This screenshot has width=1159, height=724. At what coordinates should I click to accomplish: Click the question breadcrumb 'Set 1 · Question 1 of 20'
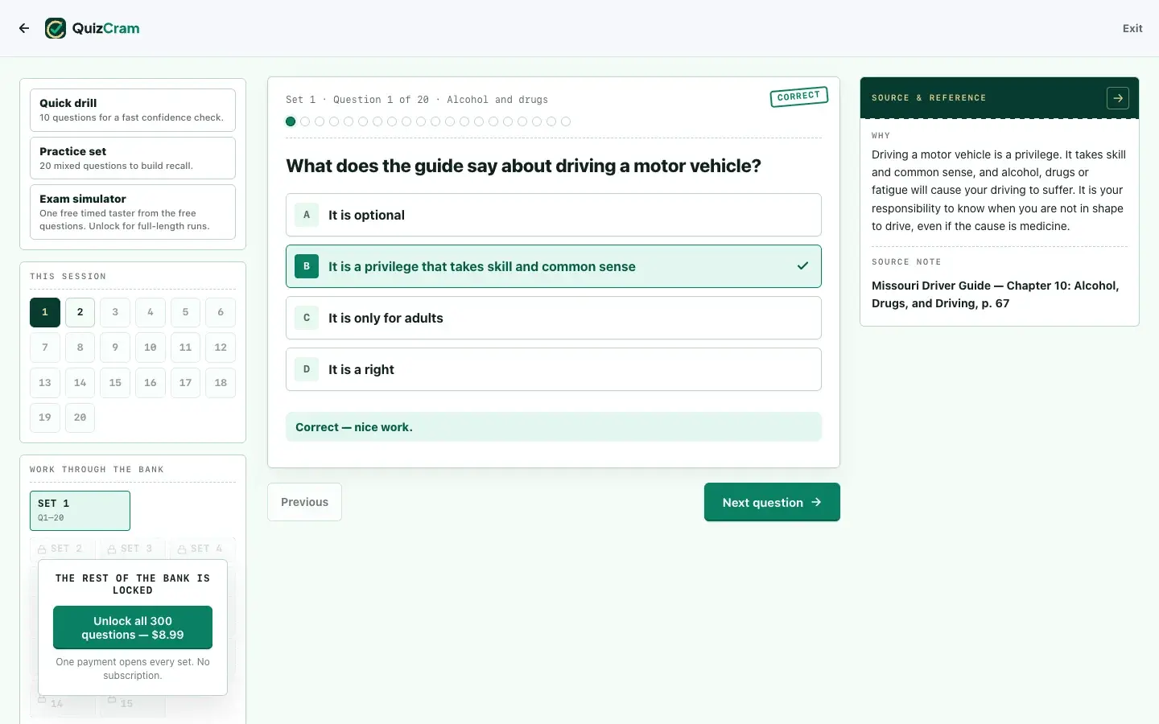[x=357, y=100]
